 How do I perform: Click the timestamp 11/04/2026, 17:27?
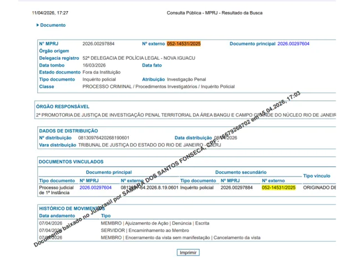[50, 13]
